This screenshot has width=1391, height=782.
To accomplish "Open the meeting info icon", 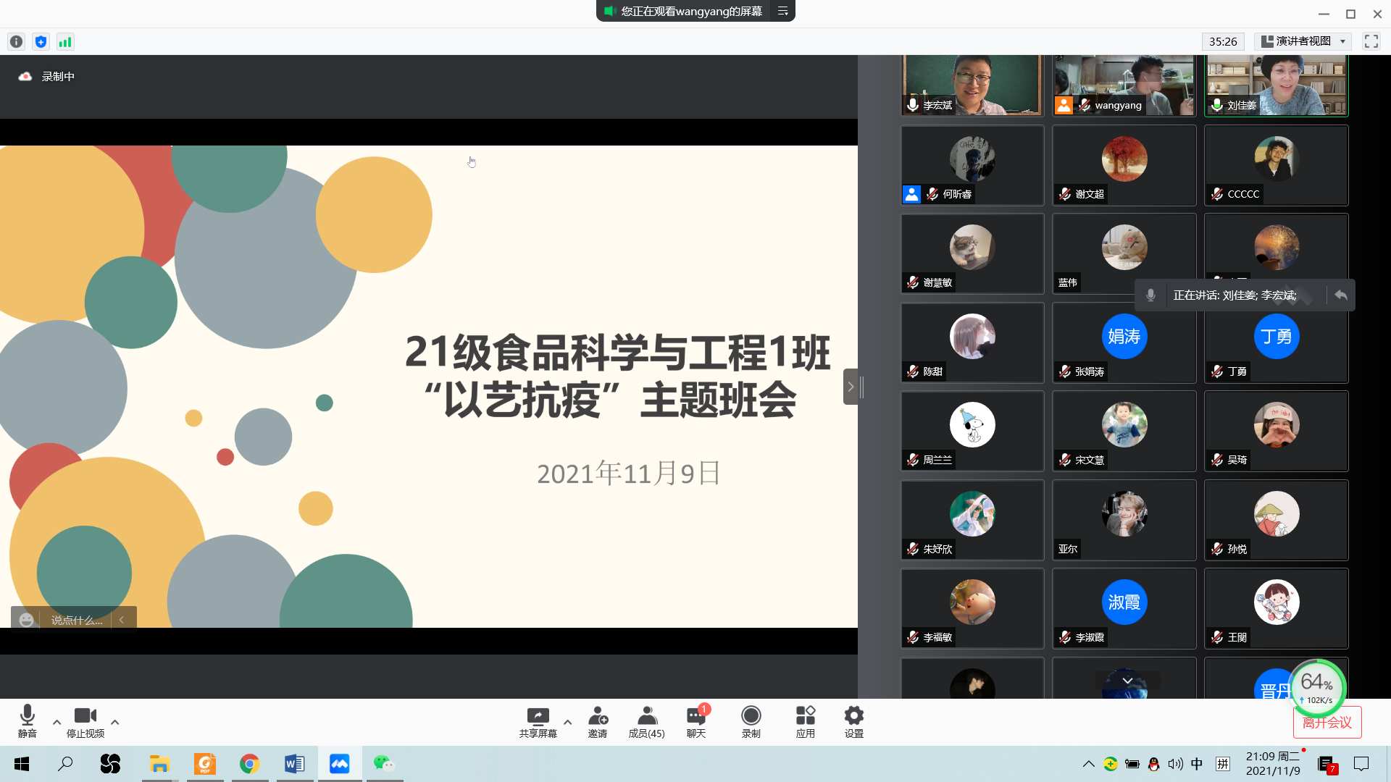I will coord(17,42).
